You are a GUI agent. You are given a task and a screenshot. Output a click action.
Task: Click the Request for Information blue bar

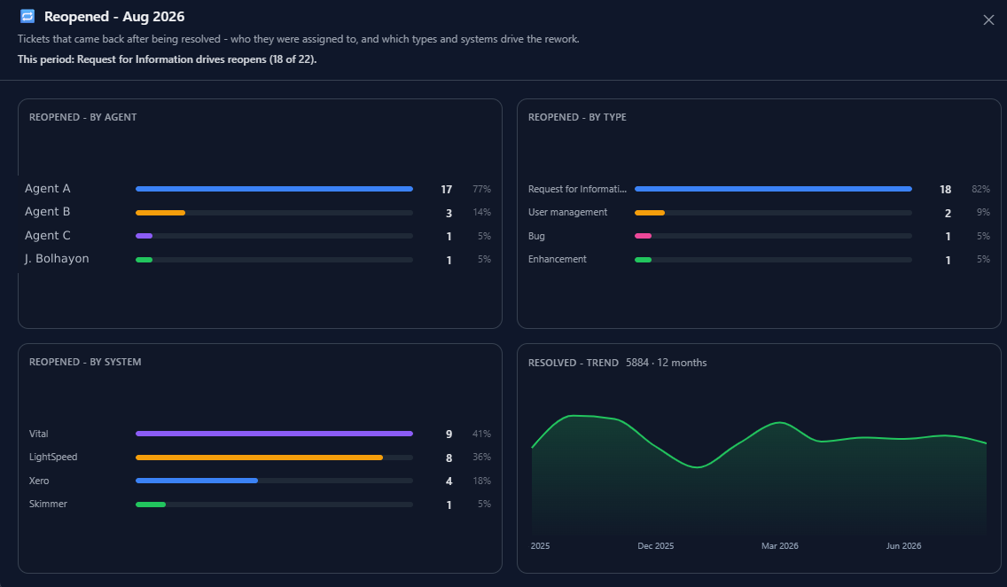[773, 189]
